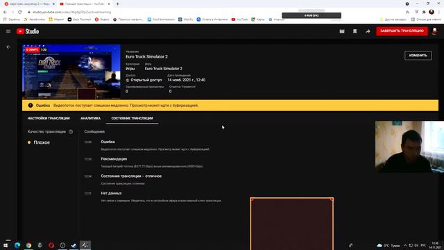The image size is (444, 250).
Task: Click the warning icon in the yellow error banner
Action: pos(31,106)
